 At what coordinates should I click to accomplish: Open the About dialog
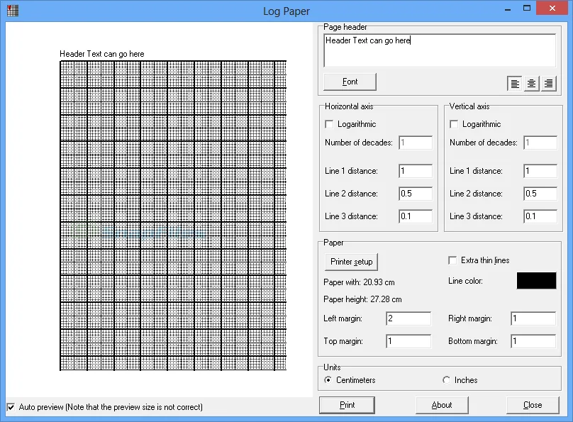pos(442,405)
